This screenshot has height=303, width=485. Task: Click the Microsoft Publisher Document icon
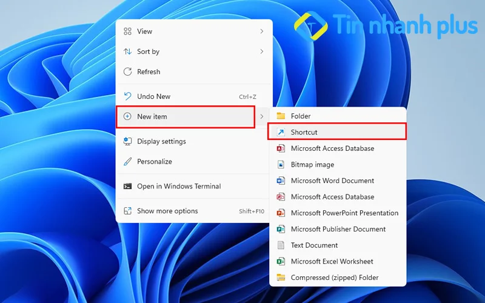pyautogui.click(x=281, y=229)
